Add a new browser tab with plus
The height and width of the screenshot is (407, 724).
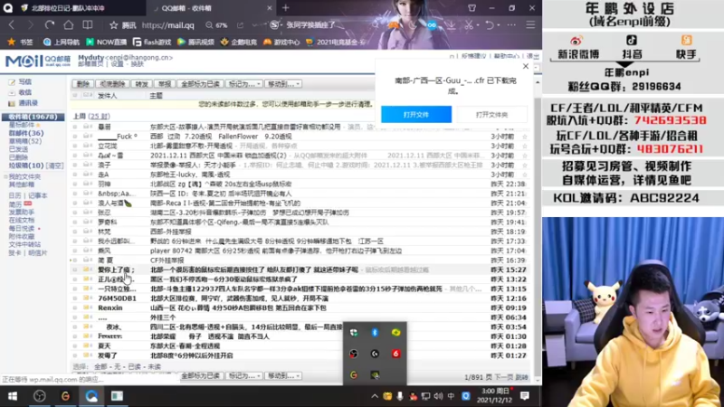coord(285,8)
